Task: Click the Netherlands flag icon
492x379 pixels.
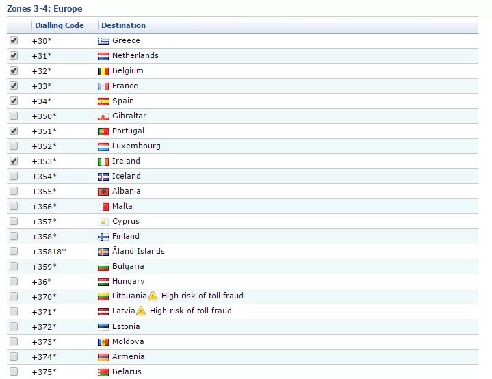Action: click(103, 56)
